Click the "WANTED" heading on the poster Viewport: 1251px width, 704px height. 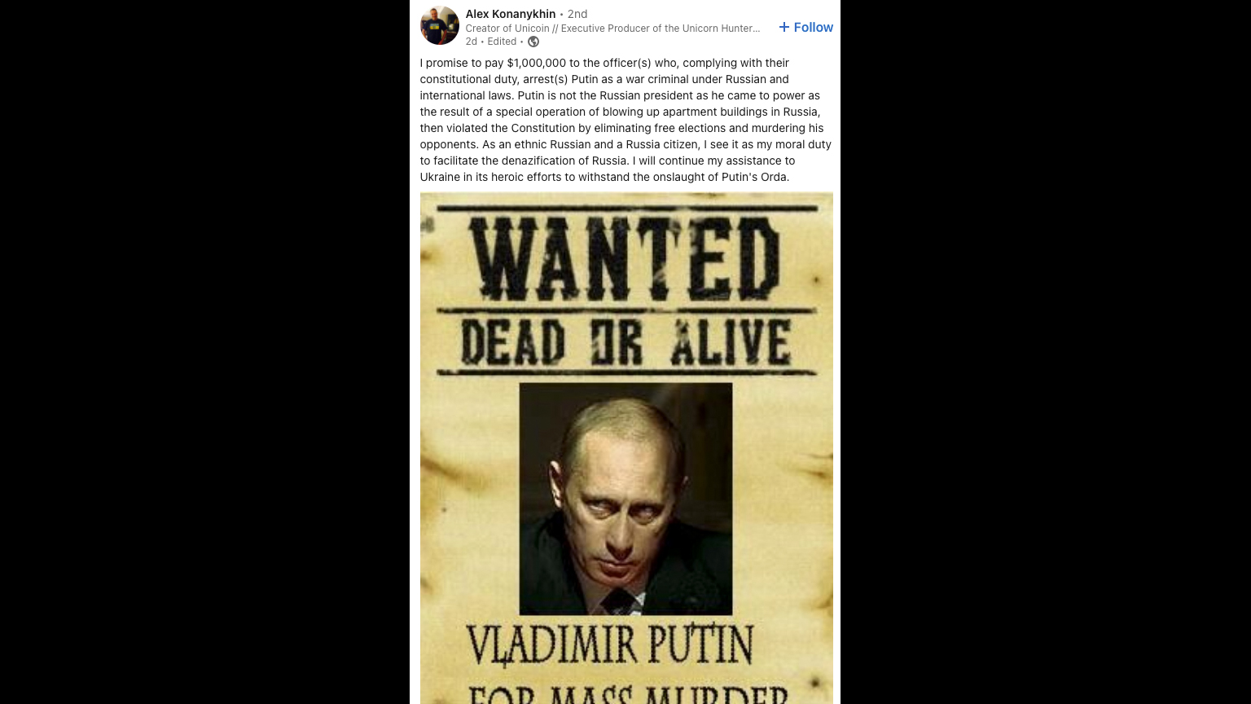click(625, 259)
